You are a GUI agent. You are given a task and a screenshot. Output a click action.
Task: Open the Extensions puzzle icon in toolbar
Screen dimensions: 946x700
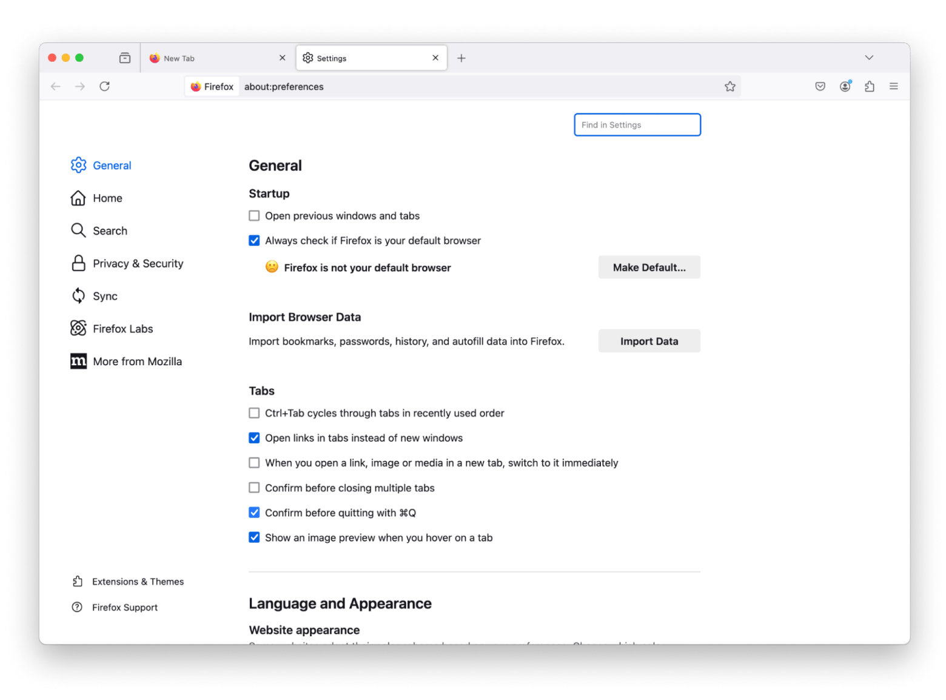869,87
